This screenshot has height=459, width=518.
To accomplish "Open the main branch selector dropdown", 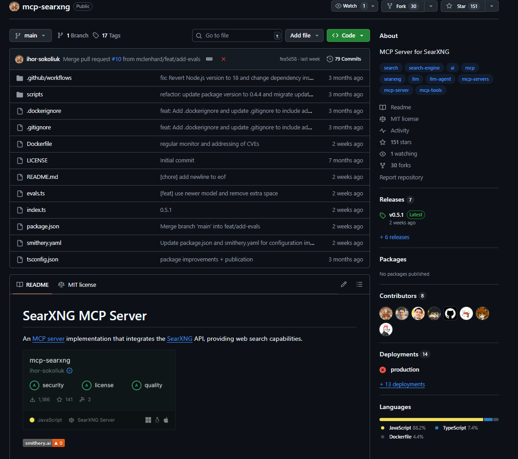I will coord(30,35).
